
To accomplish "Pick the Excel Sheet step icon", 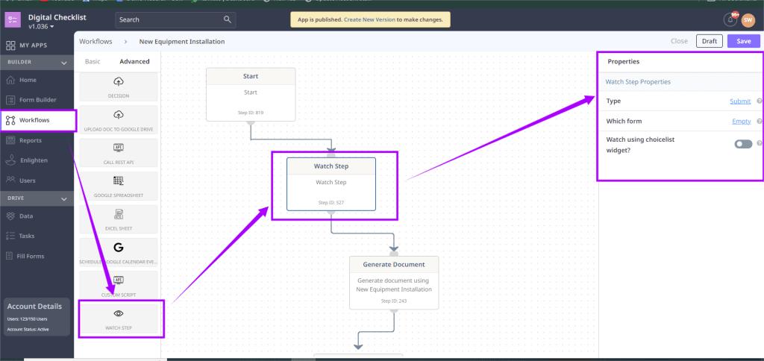I will [118, 213].
